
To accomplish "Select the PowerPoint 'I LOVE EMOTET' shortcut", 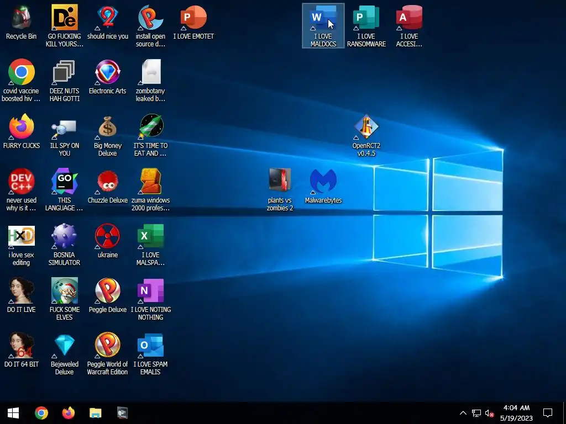I will 193,23.
